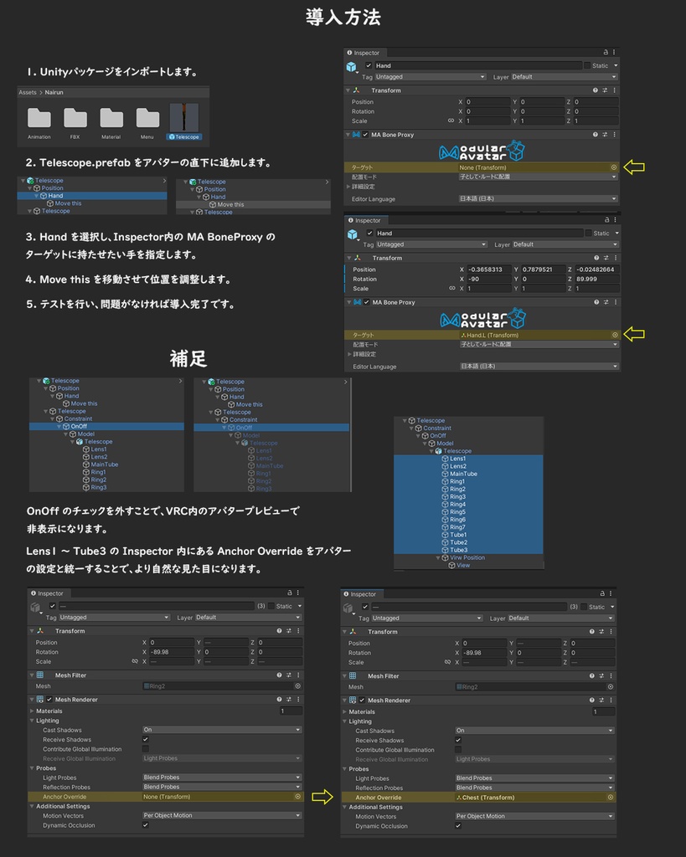
Task: Lock the Inspector showing None (Transform) target
Action: pos(605,53)
